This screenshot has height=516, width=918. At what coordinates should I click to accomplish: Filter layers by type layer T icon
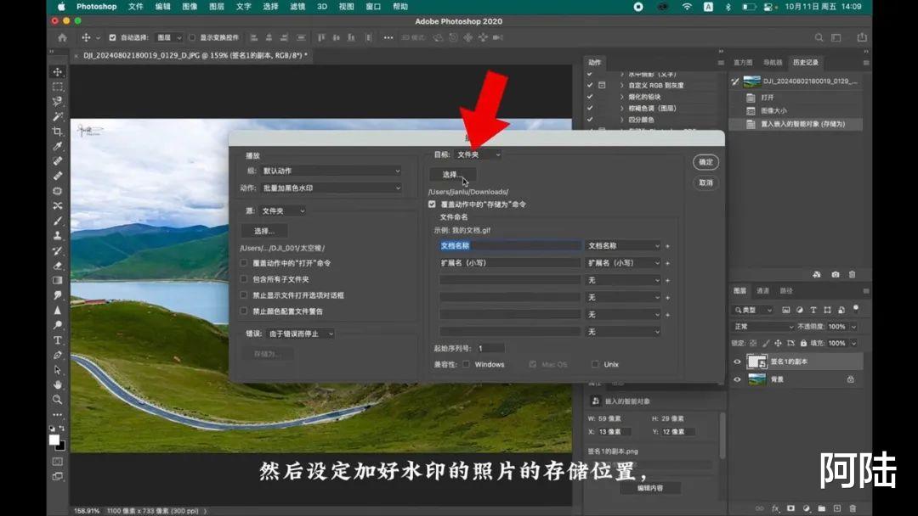(x=813, y=310)
